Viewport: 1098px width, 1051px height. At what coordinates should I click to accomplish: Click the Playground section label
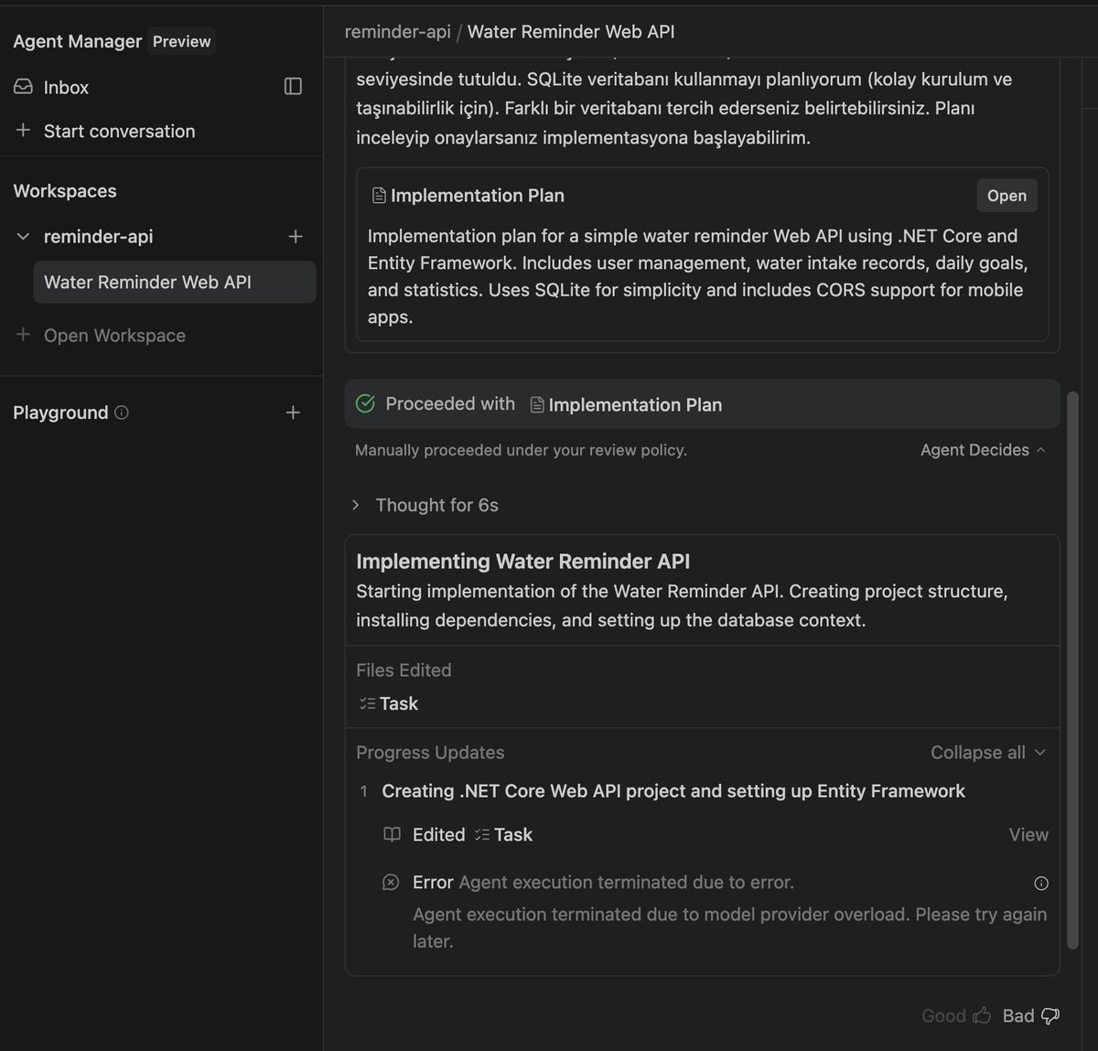pyautogui.click(x=60, y=413)
